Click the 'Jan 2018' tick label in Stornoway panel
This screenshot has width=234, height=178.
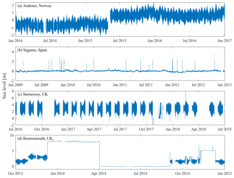[x=173, y=129]
